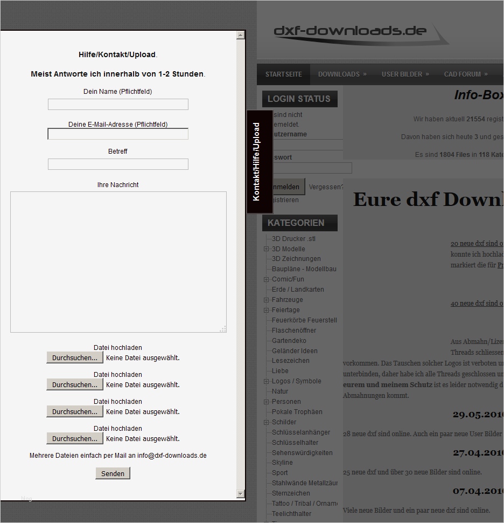Viewport: 504px width, 523px height.
Task: Open the Sport category
Action: (x=279, y=473)
